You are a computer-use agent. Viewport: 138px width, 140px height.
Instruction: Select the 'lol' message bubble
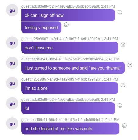[68, 108]
